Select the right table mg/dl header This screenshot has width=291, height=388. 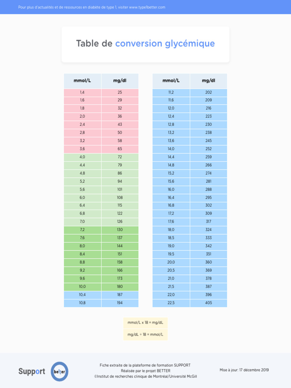pyautogui.click(x=208, y=81)
